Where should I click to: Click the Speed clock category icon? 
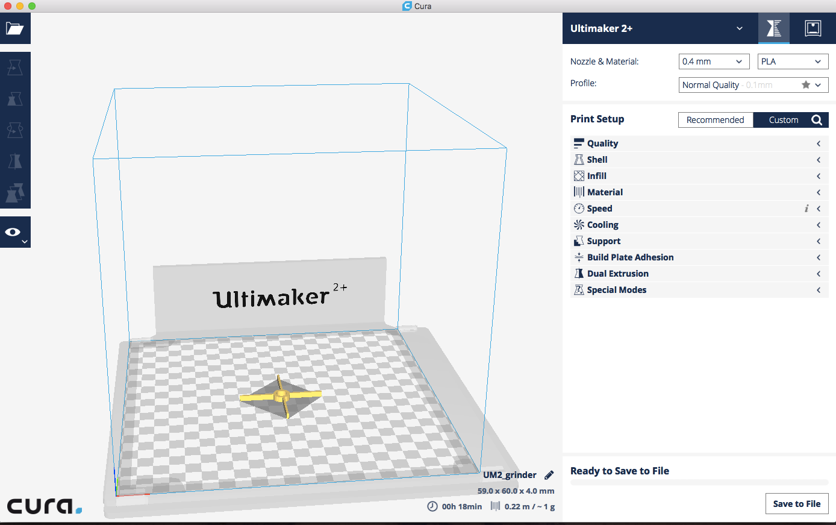point(579,209)
